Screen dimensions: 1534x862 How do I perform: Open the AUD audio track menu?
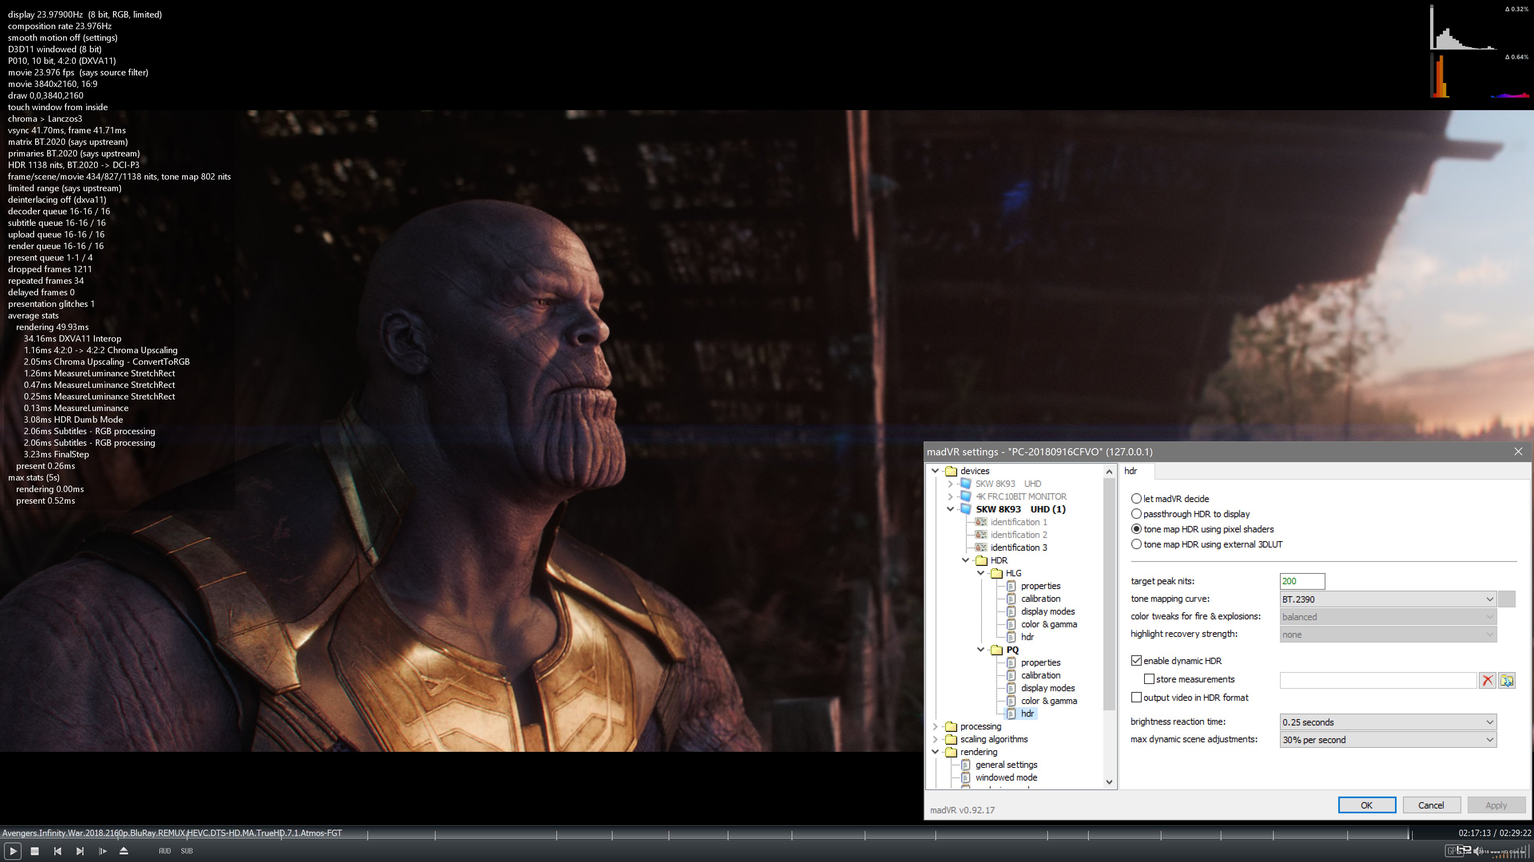coord(164,851)
